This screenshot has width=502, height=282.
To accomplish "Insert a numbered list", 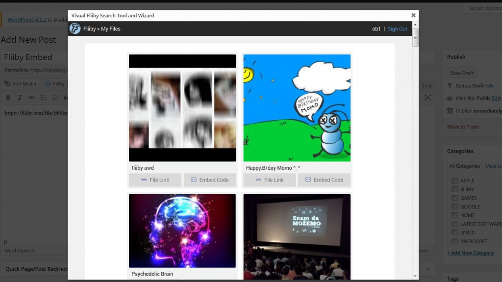I will pos(55,98).
